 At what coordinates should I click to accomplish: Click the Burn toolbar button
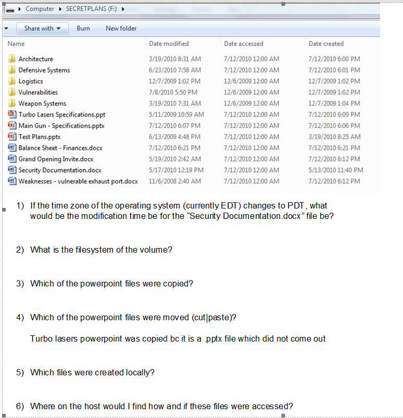[x=83, y=28]
